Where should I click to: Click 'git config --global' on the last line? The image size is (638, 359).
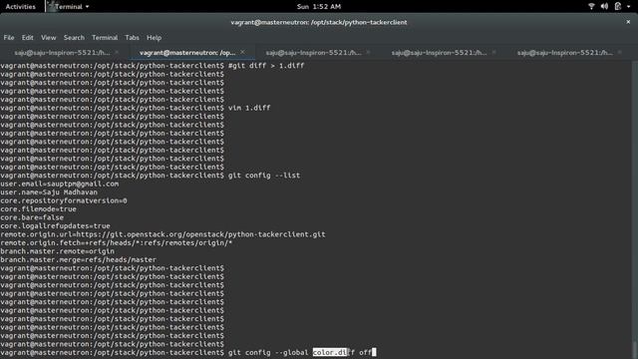pyautogui.click(x=268, y=352)
